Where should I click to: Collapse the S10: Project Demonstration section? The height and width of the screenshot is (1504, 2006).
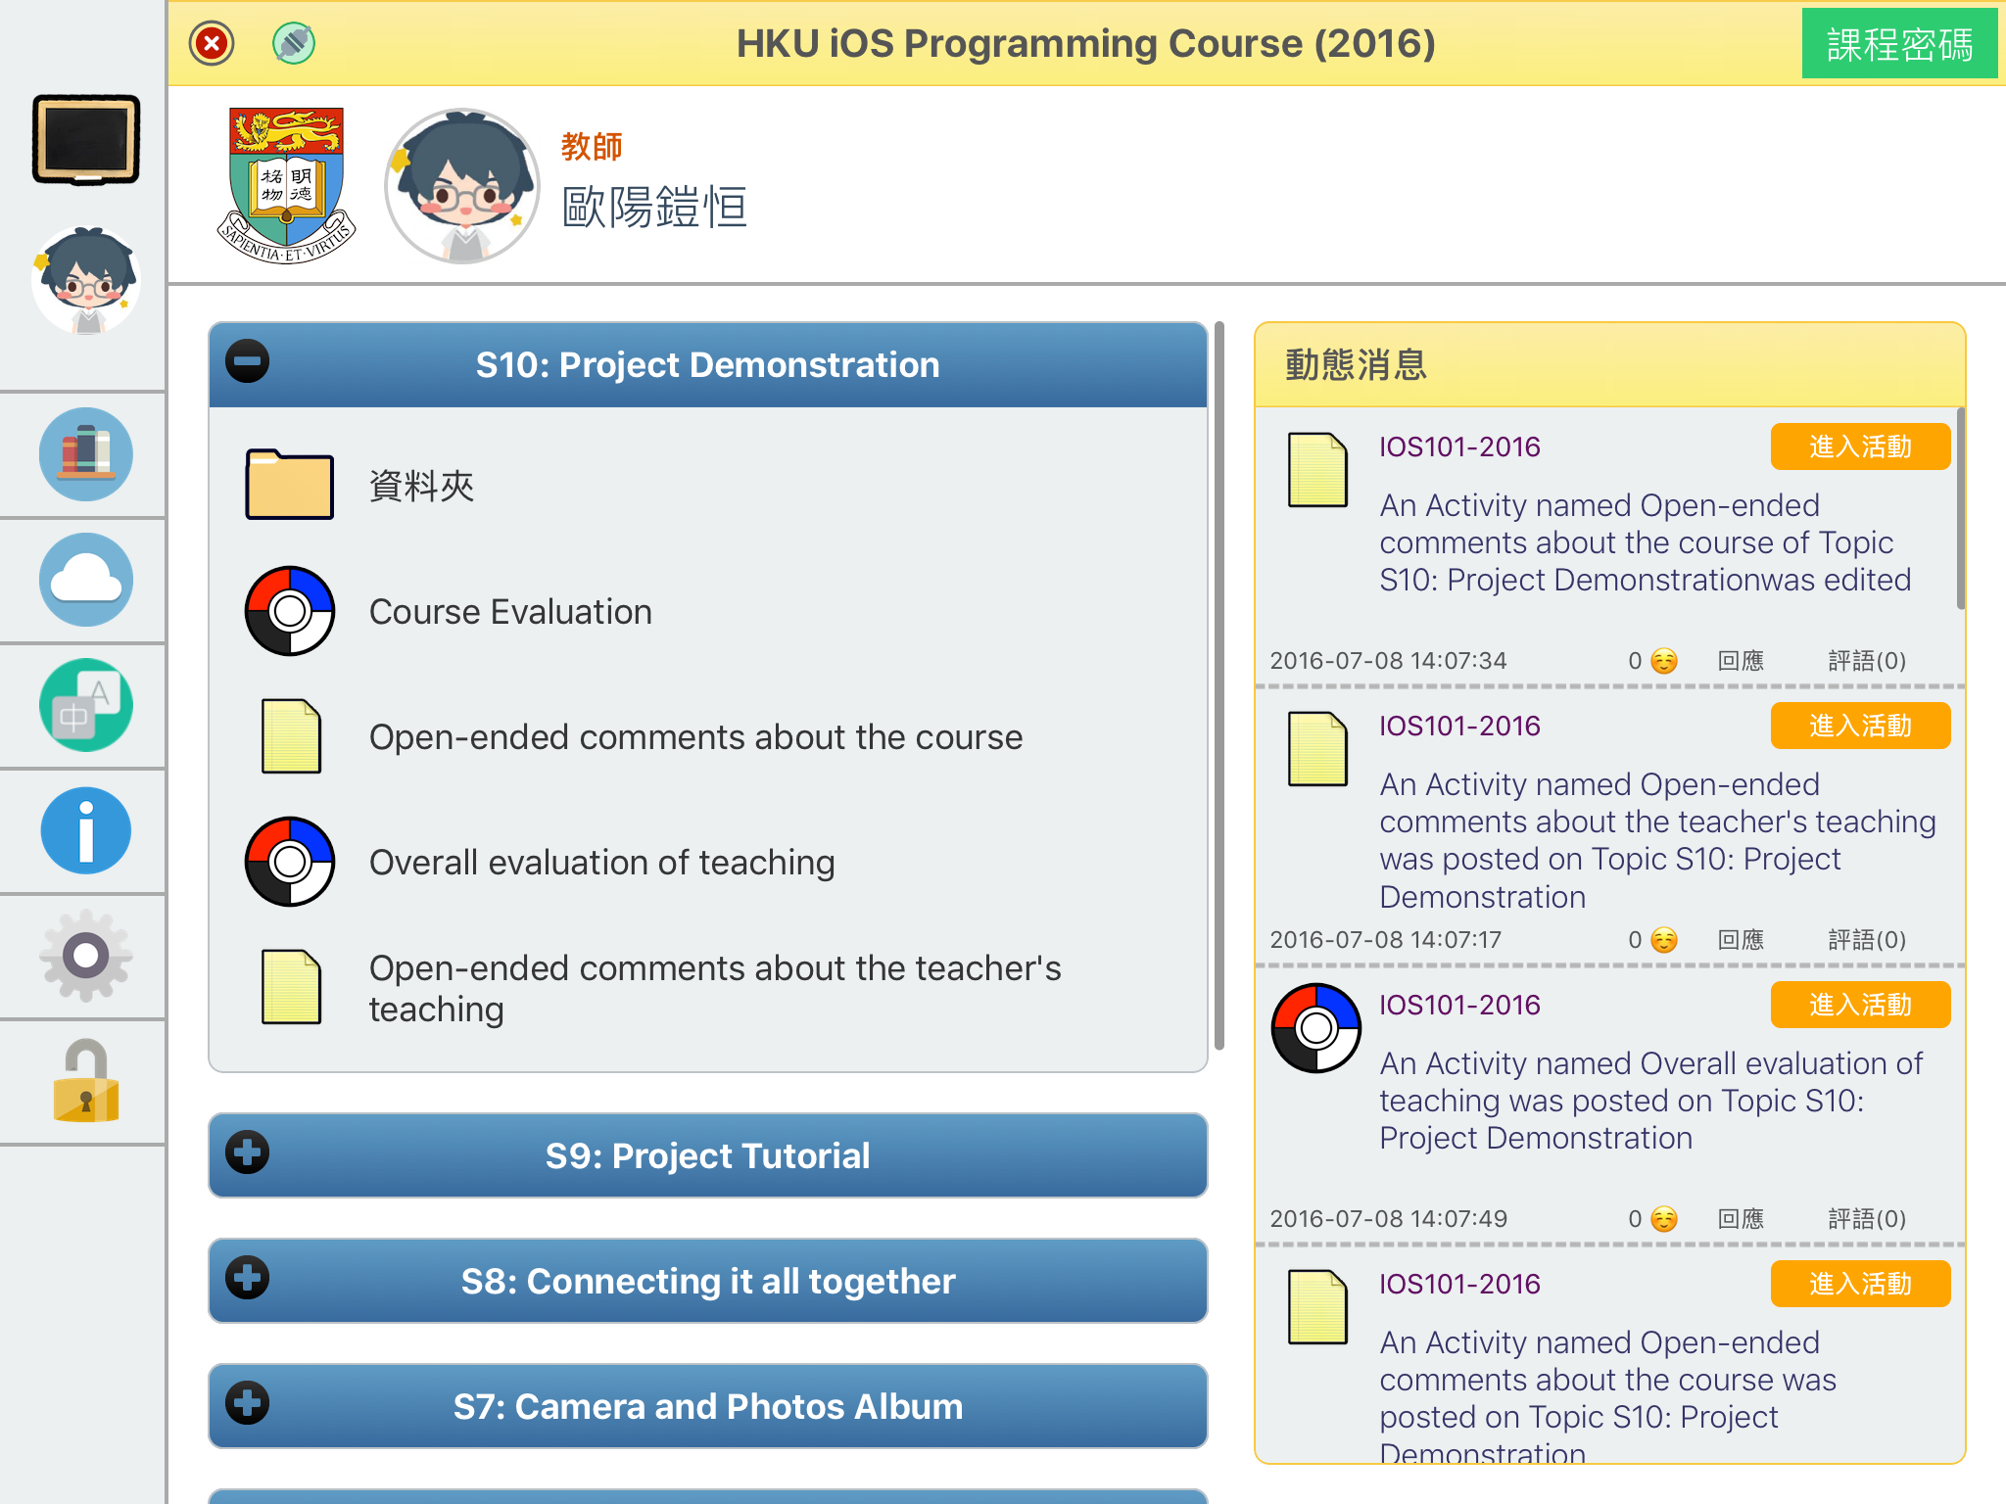coord(248,362)
